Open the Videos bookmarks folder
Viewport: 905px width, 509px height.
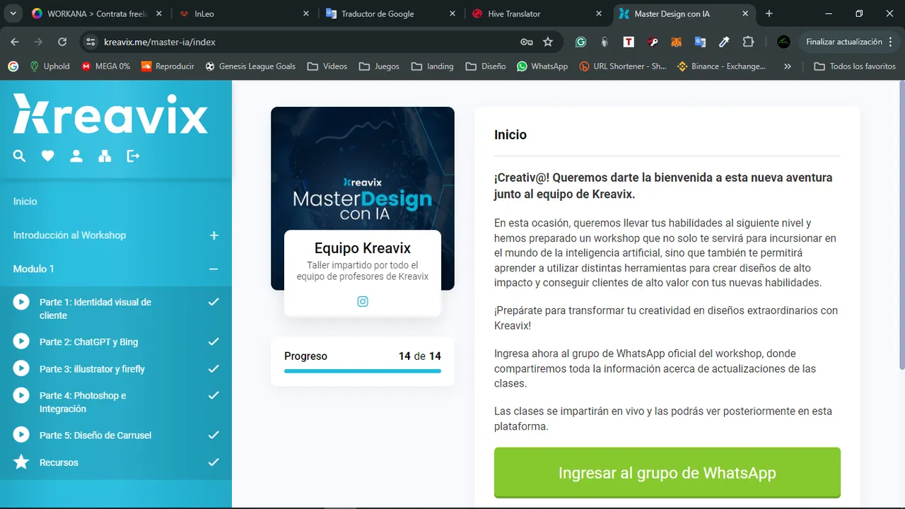(x=327, y=66)
